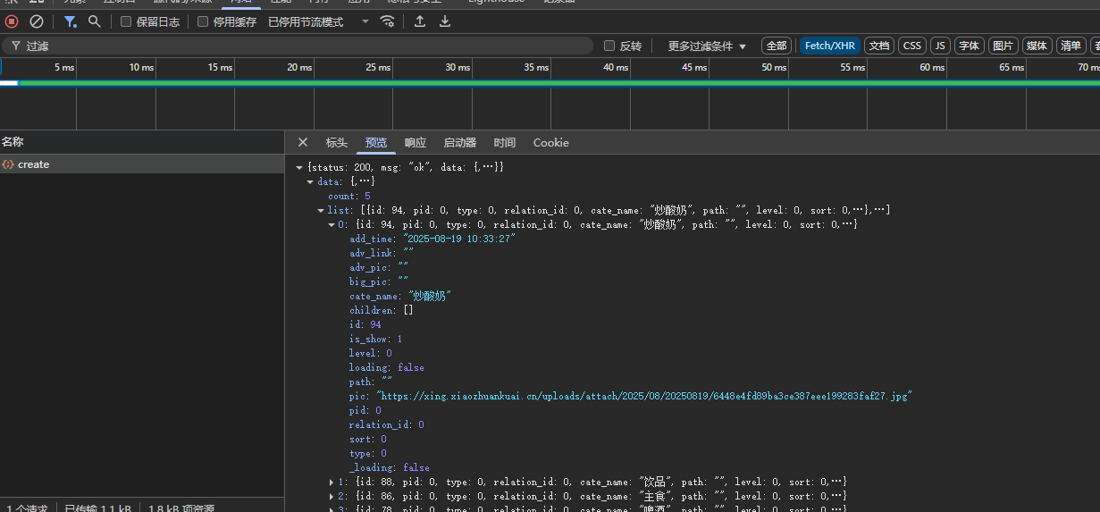
Task: Open the 更多过滤条件 dropdown
Action: point(707,46)
